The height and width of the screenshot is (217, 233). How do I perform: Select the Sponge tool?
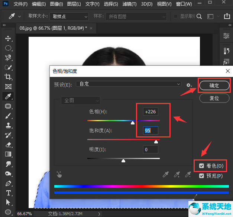8,174
